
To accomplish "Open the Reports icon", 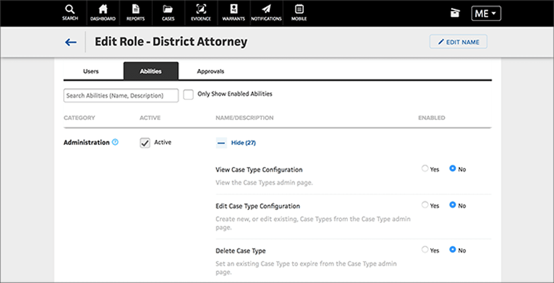I will (136, 13).
